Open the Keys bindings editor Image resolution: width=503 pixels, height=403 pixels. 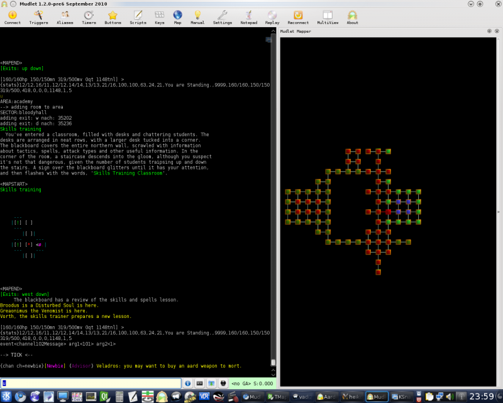(160, 18)
